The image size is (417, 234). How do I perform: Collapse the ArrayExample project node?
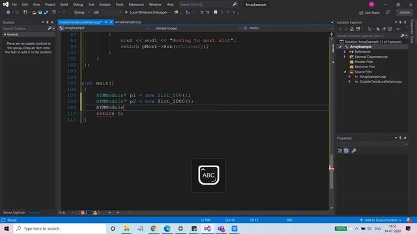tap(340, 47)
